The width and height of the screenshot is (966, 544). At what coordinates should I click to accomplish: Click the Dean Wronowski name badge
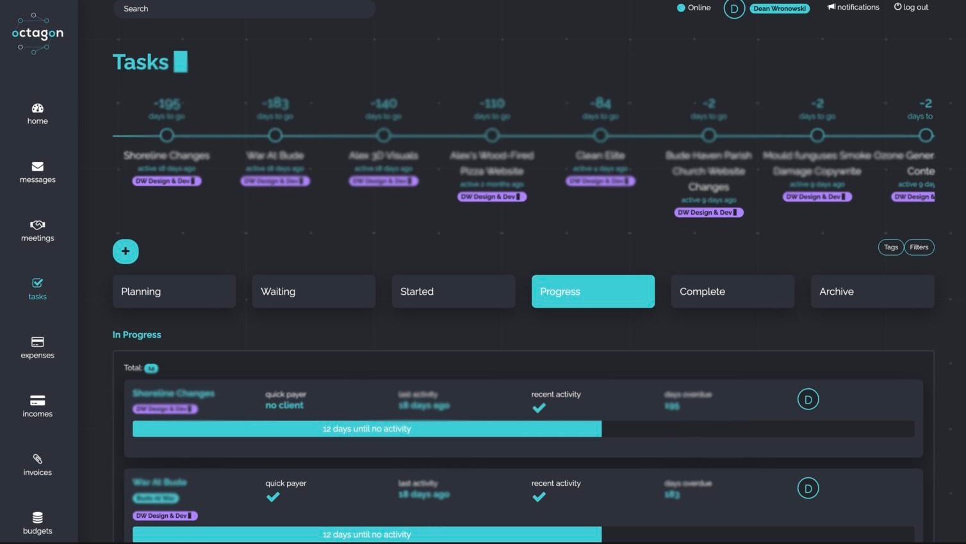tap(780, 8)
